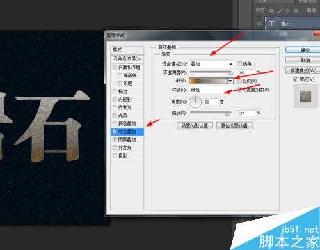Select the 图案叠加 style row label
Viewport: 320px width, 250px height.
127,139
